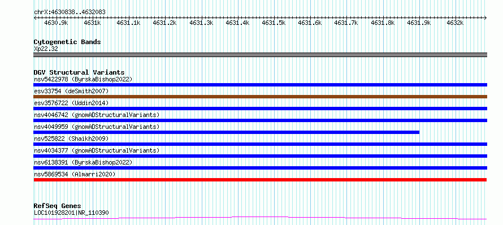Open LOC101928201|NR_110390 gene label

71,213
